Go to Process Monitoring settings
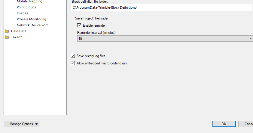 click(31, 19)
